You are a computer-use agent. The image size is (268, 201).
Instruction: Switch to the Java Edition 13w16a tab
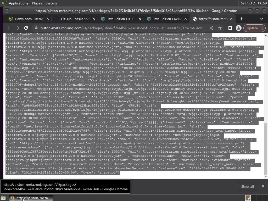[167, 19]
